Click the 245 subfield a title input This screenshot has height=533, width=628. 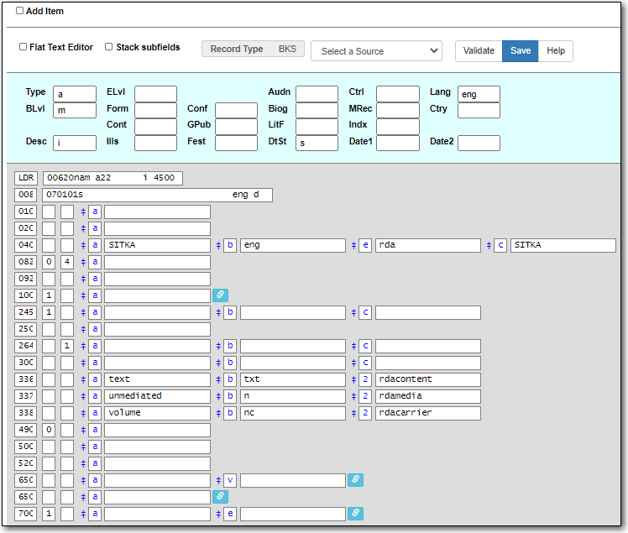point(157,312)
